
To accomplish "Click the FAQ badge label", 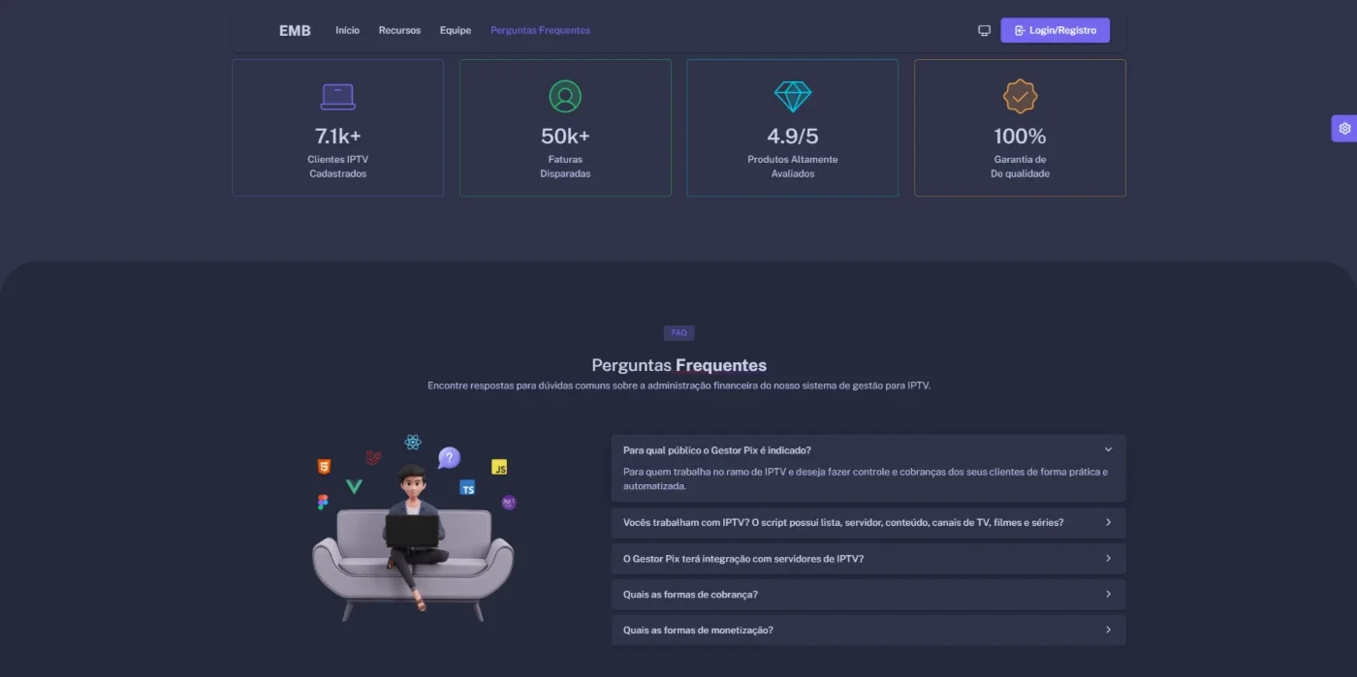I will click(x=678, y=332).
